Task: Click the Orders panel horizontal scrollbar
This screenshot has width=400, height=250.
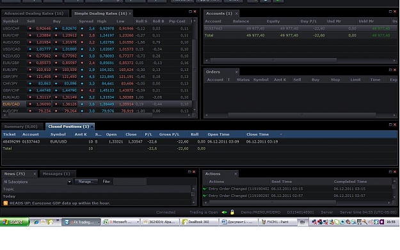Action: [301, 115]
